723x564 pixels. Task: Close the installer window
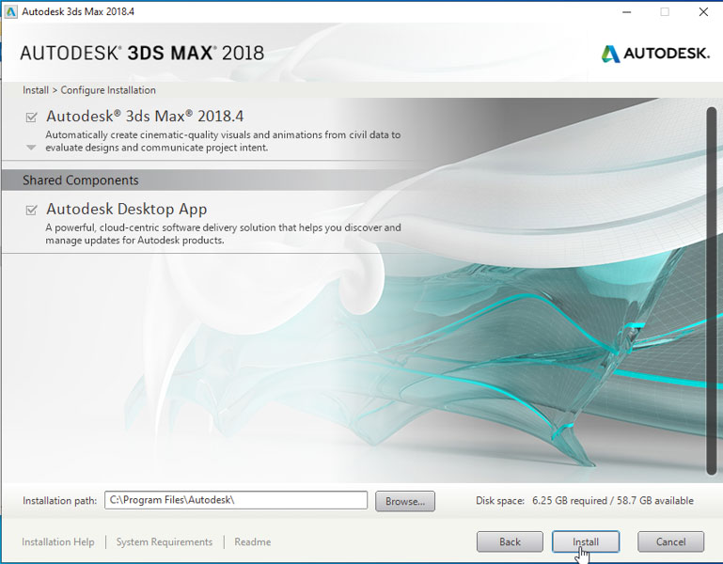(x=703, y=12)
